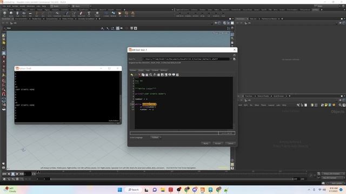Click cut icon in Edit Tool script toolbar

click(x=139, y=75)
